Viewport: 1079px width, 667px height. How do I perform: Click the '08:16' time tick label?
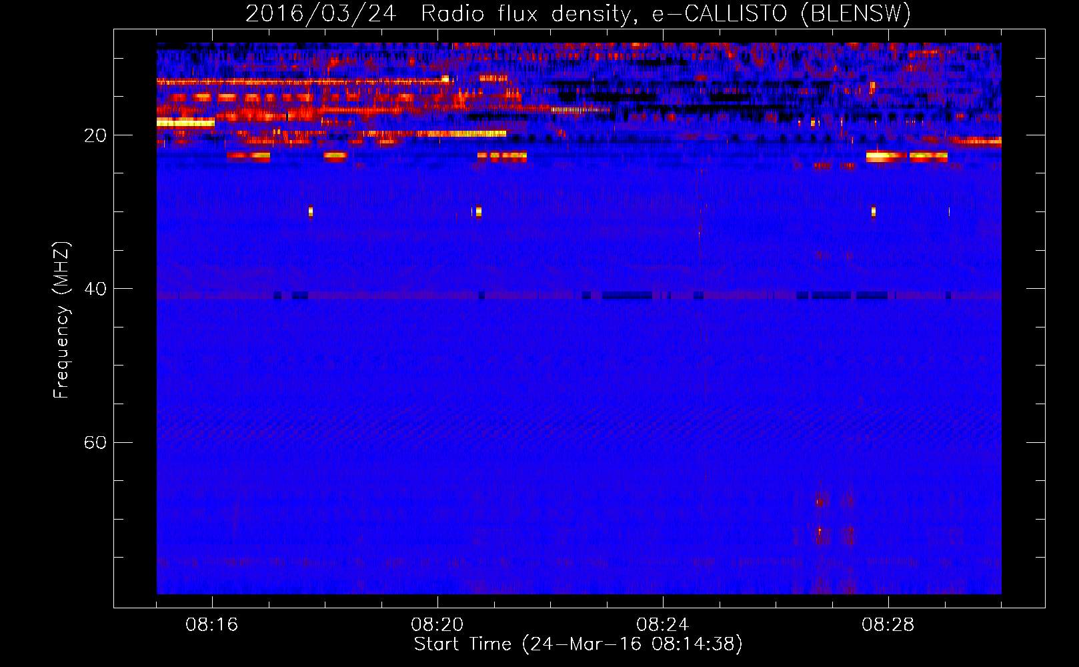coord(212,625)
